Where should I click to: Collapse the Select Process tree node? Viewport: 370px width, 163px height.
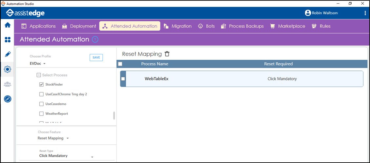pos(39,75)
